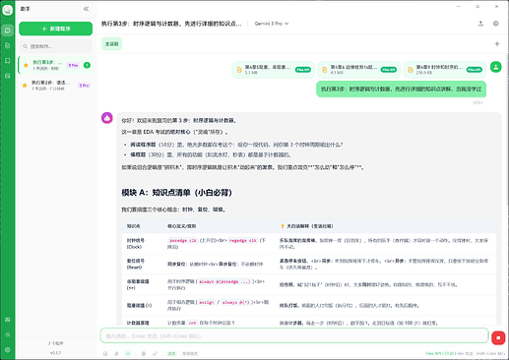This screenshot has height=360, width=509.
Task: Open the fourth sidebar icon below the bookmark
Action: (x=7, y=76)
